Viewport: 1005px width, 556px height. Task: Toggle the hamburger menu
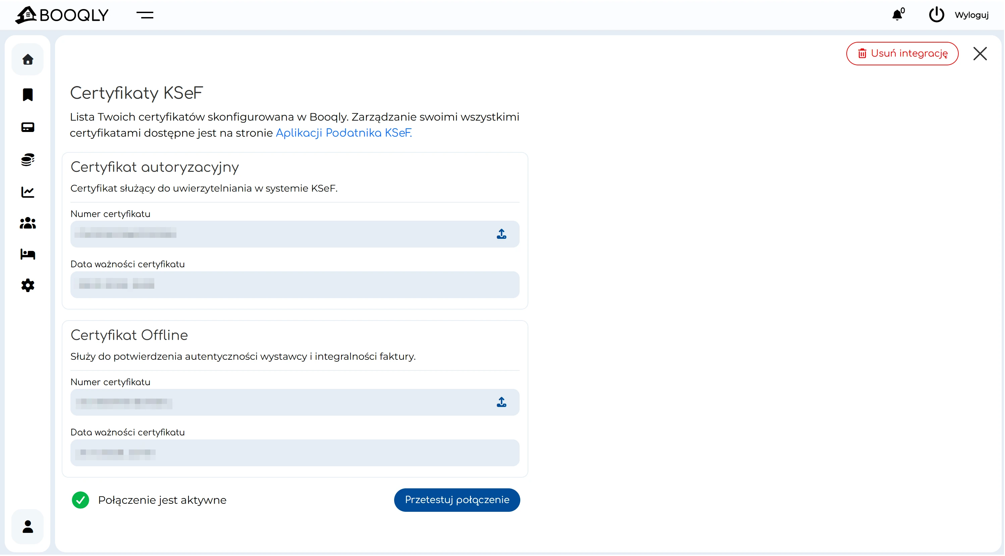[x=145, y=15]
